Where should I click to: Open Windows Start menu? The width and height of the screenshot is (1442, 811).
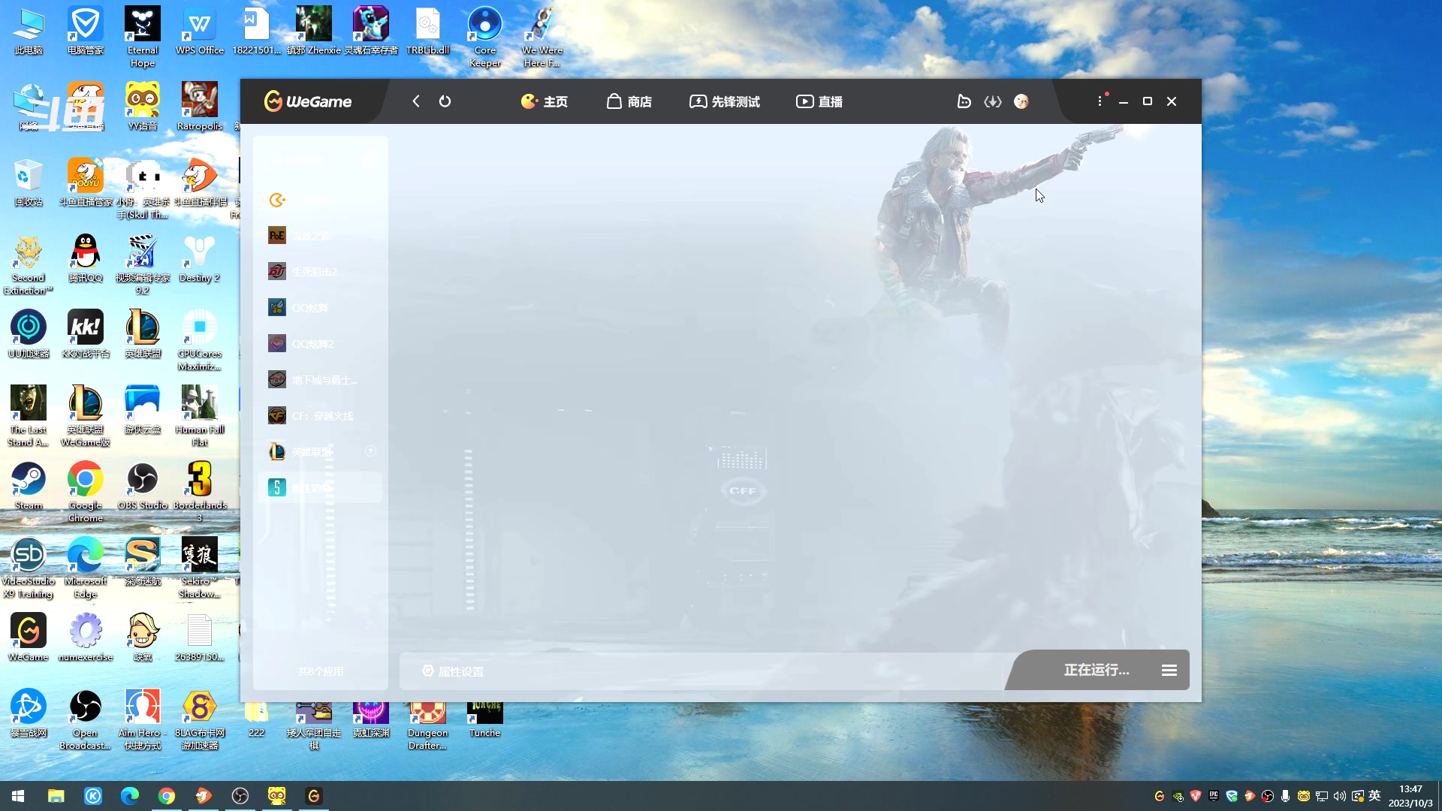(x=18, y=796)
